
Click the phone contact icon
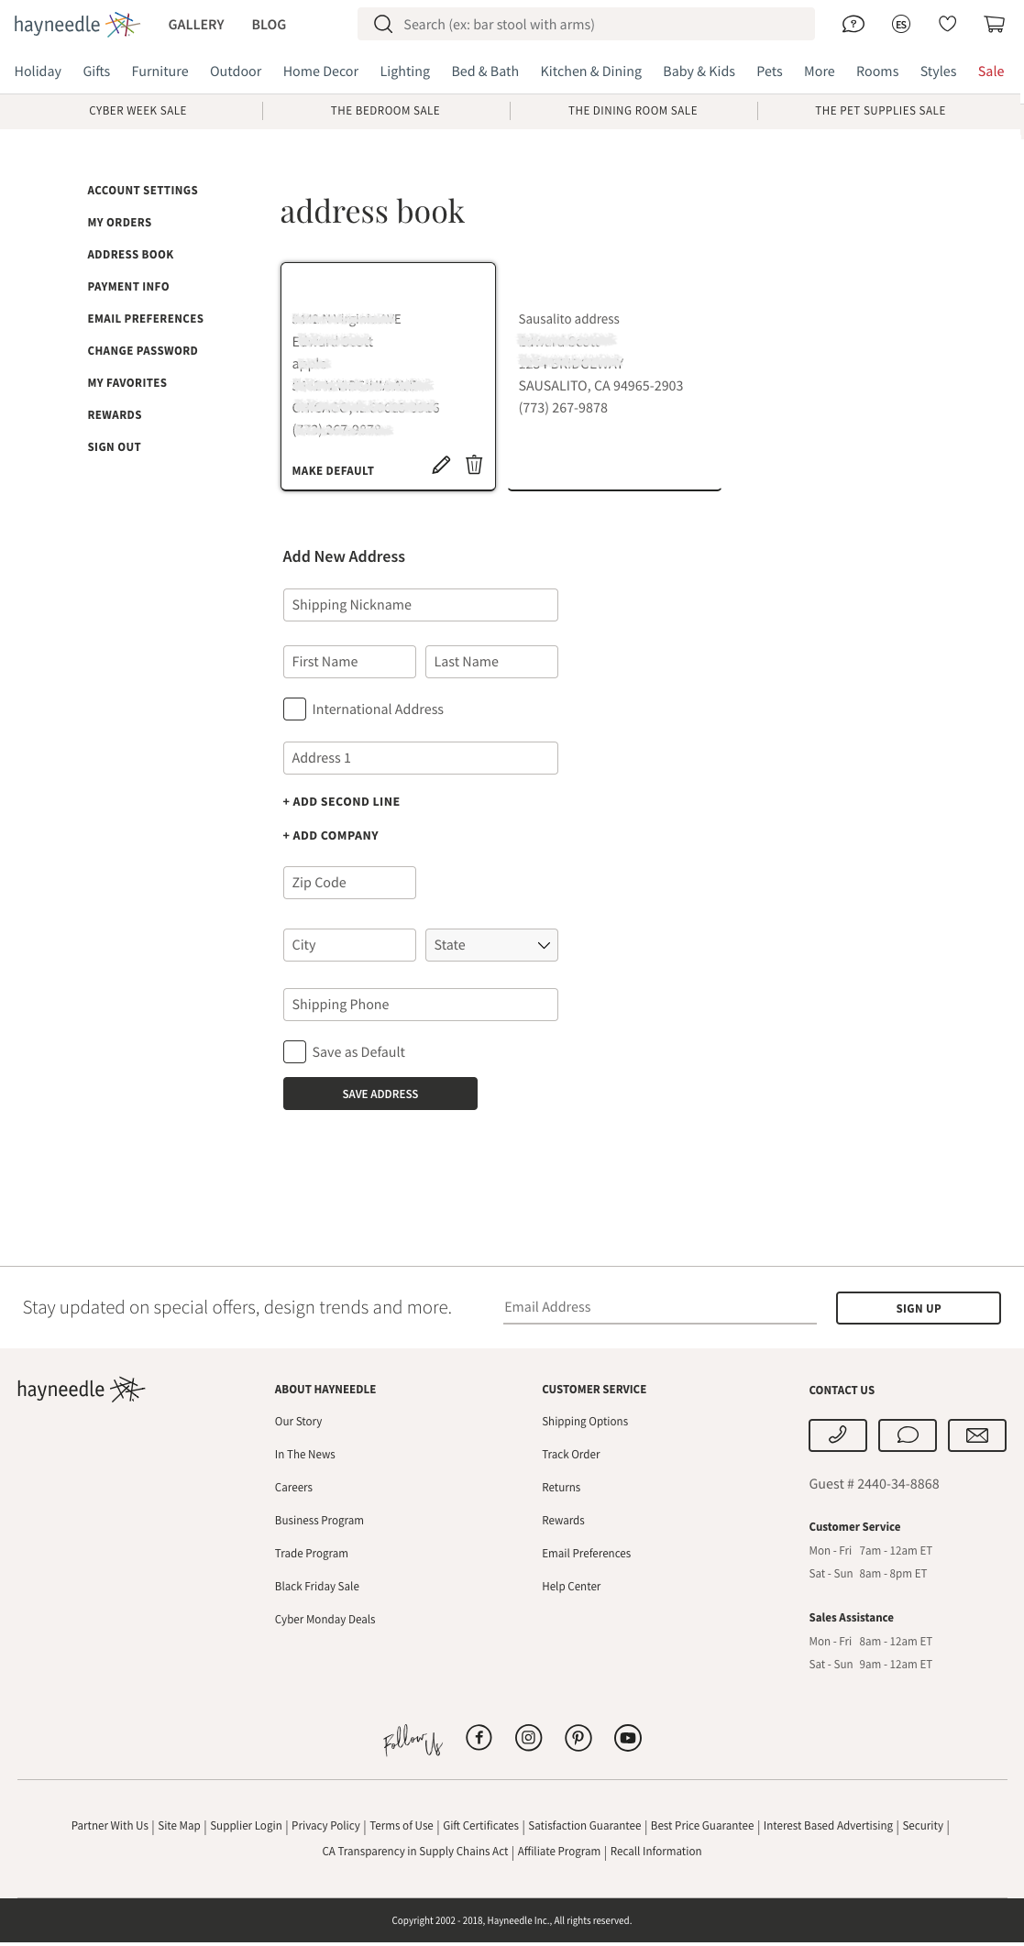[838, 1435]
